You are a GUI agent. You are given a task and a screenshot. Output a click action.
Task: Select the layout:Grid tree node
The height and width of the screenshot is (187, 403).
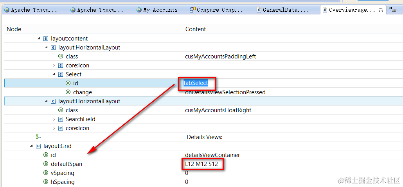tap(58, 146)
